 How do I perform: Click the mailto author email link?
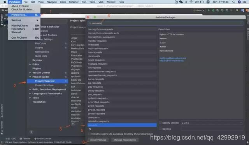point(173,58)
